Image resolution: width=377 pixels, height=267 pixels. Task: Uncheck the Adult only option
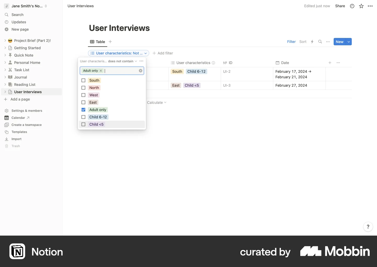[x=84, y=110]
